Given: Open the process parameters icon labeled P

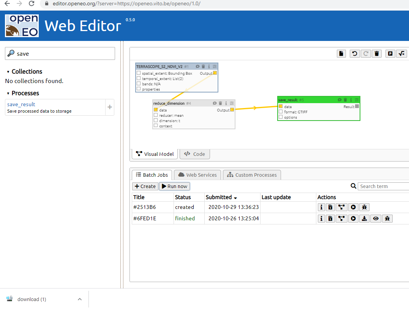Looking at the screenshot, I should click(x=390, y=53).
